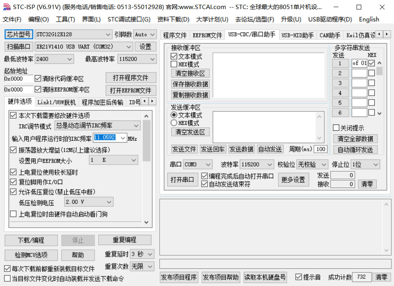The width and height of the screenshot is (394, 286).
Task: Open 停止位 1位 dropdown
Action: point(365,165)
